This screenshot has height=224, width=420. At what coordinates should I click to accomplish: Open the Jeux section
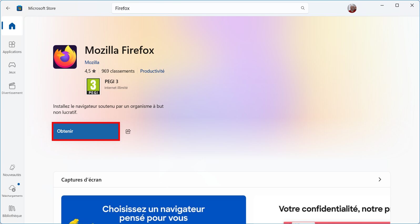[12, 68]
